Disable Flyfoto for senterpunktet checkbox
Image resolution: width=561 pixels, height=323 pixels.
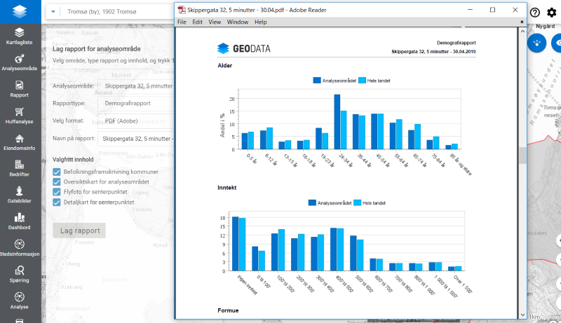pos(58,192)
